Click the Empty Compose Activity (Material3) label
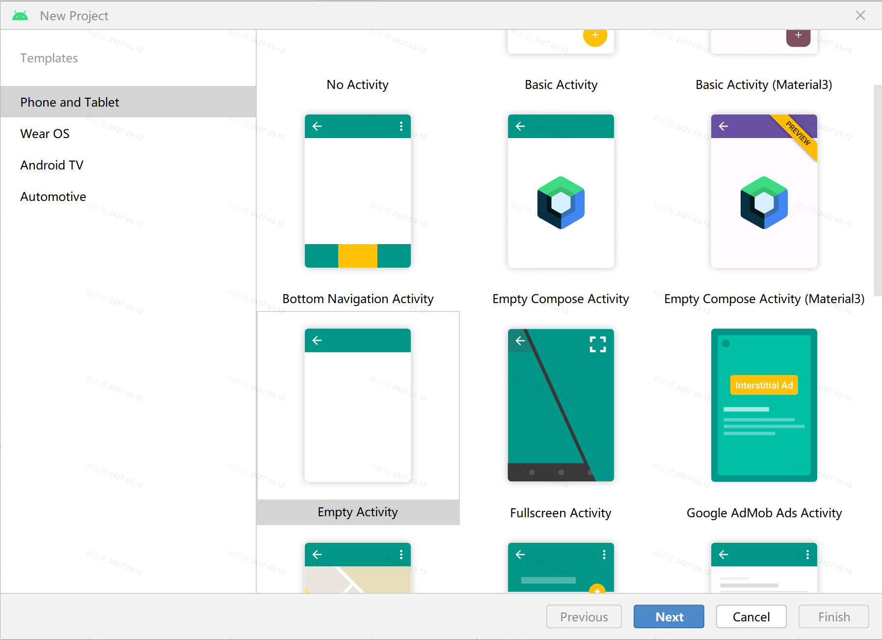The height and width of the screenshot is (640, 882). (764, 299)
